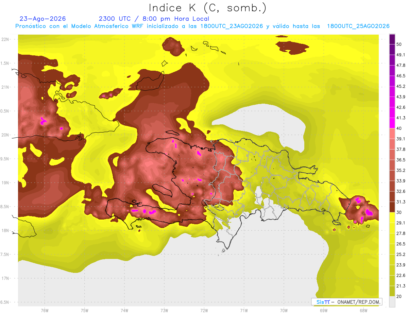
Task: Click colorbar value "29.1"
Action: pos(401,223)
